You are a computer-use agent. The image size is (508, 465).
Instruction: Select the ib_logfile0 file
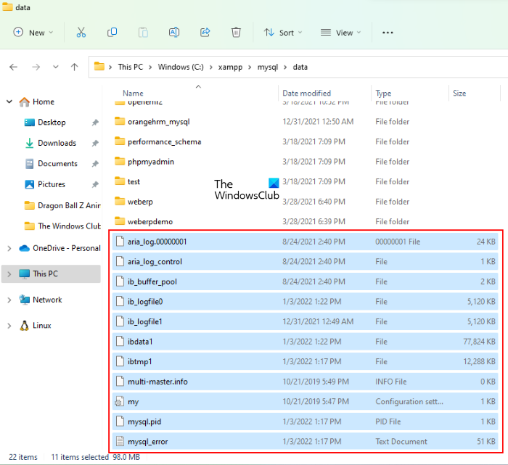(x=305, y=302)
